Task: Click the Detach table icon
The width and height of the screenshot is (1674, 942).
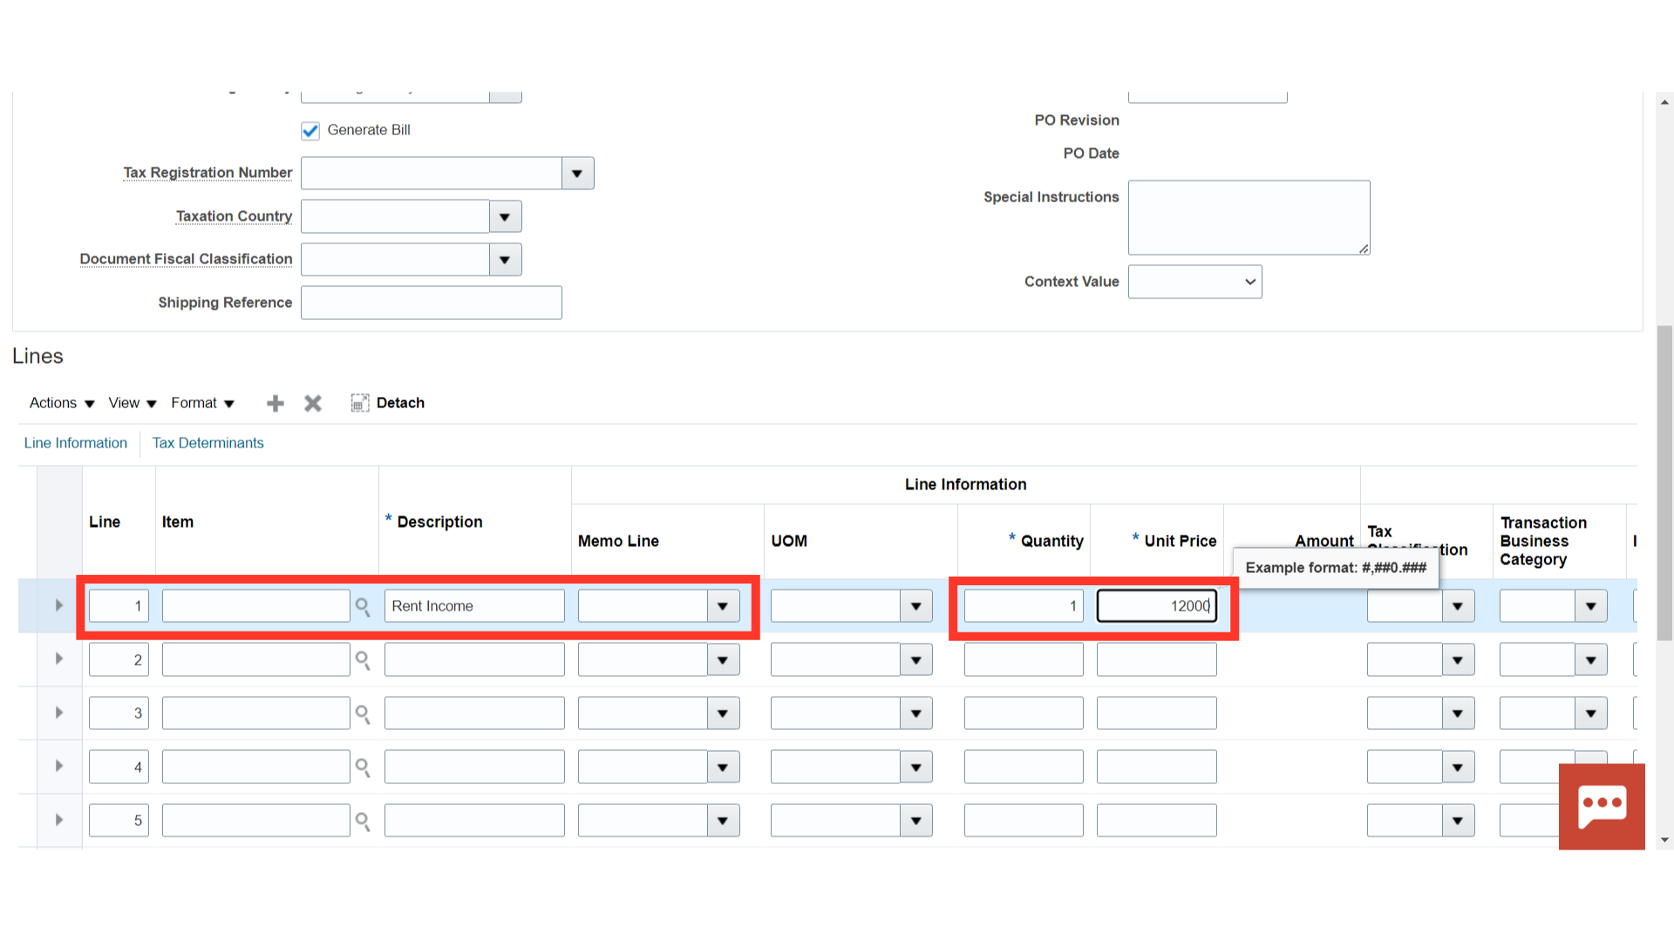Action: point(360,403)
